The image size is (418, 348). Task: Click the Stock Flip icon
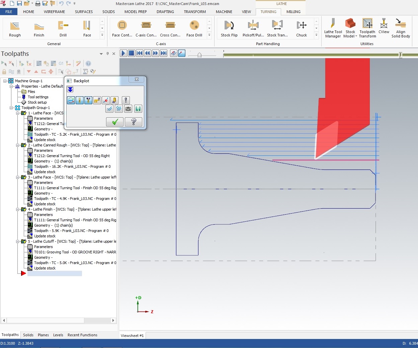tap(229, 28)
